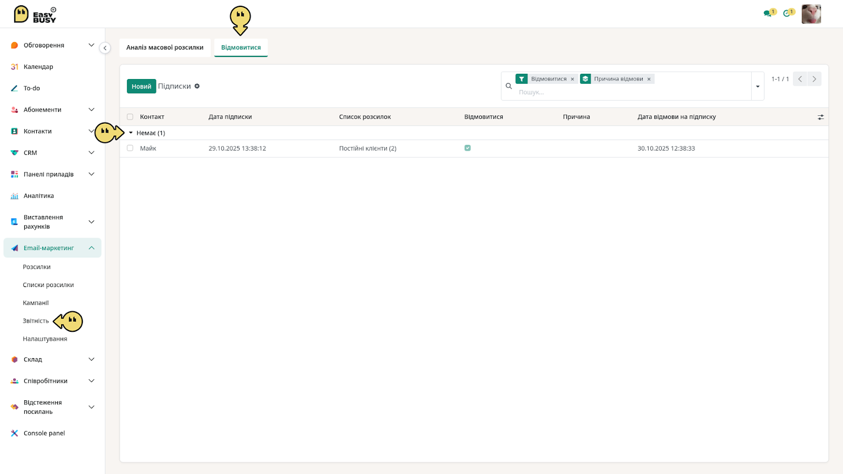
Task: Open the search options dropdown arrow
Action: coord(758,86)
